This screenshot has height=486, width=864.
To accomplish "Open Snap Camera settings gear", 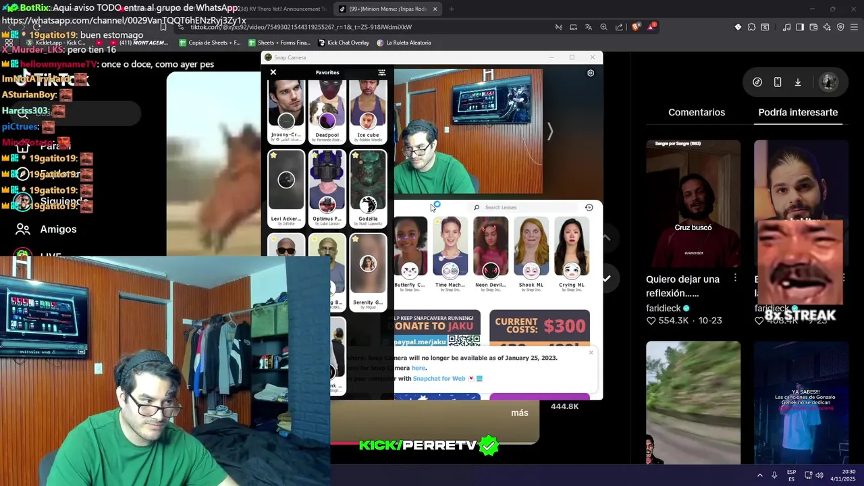I will (591, 73).
